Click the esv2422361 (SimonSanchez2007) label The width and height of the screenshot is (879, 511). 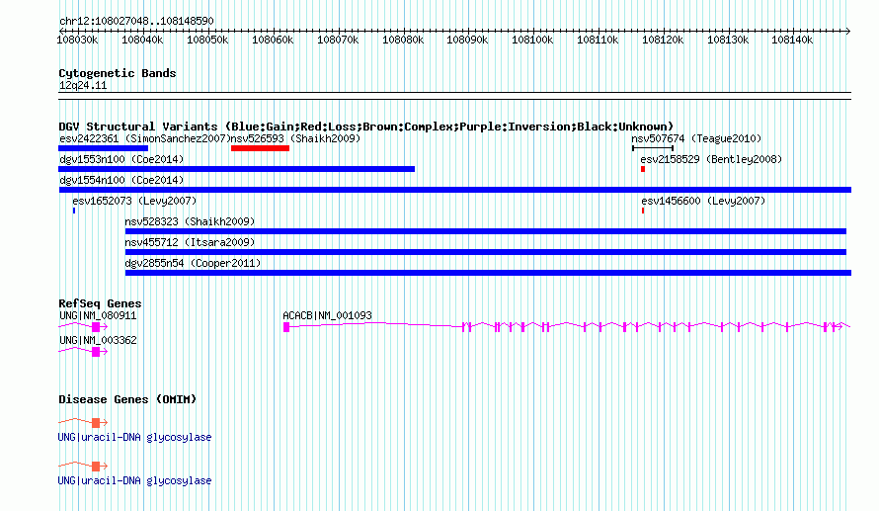pos(144,139)
